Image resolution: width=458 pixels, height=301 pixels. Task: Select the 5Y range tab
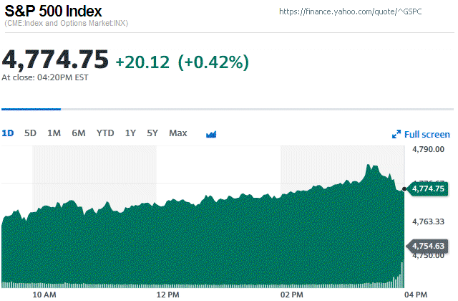click(x=152, y=133)
